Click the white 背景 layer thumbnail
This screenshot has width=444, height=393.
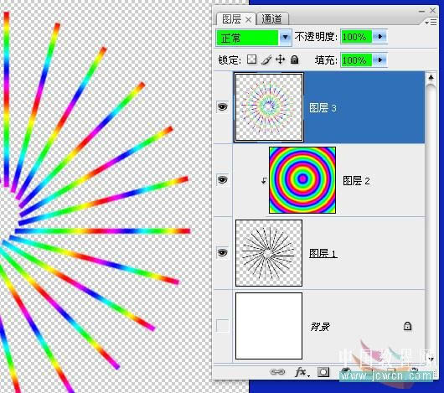point(269,326)
